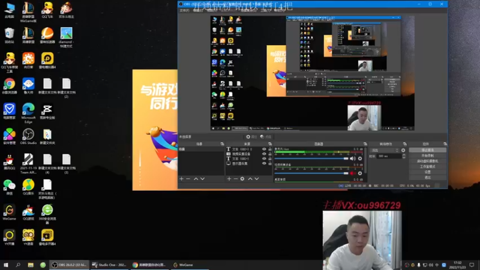
Task: Switch to Chrome window in taskbar
Action: 149,265
